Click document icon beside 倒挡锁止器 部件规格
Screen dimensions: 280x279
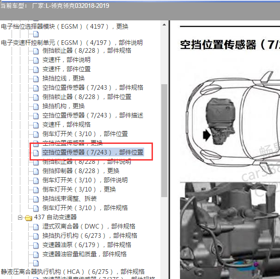click(36, 51)
